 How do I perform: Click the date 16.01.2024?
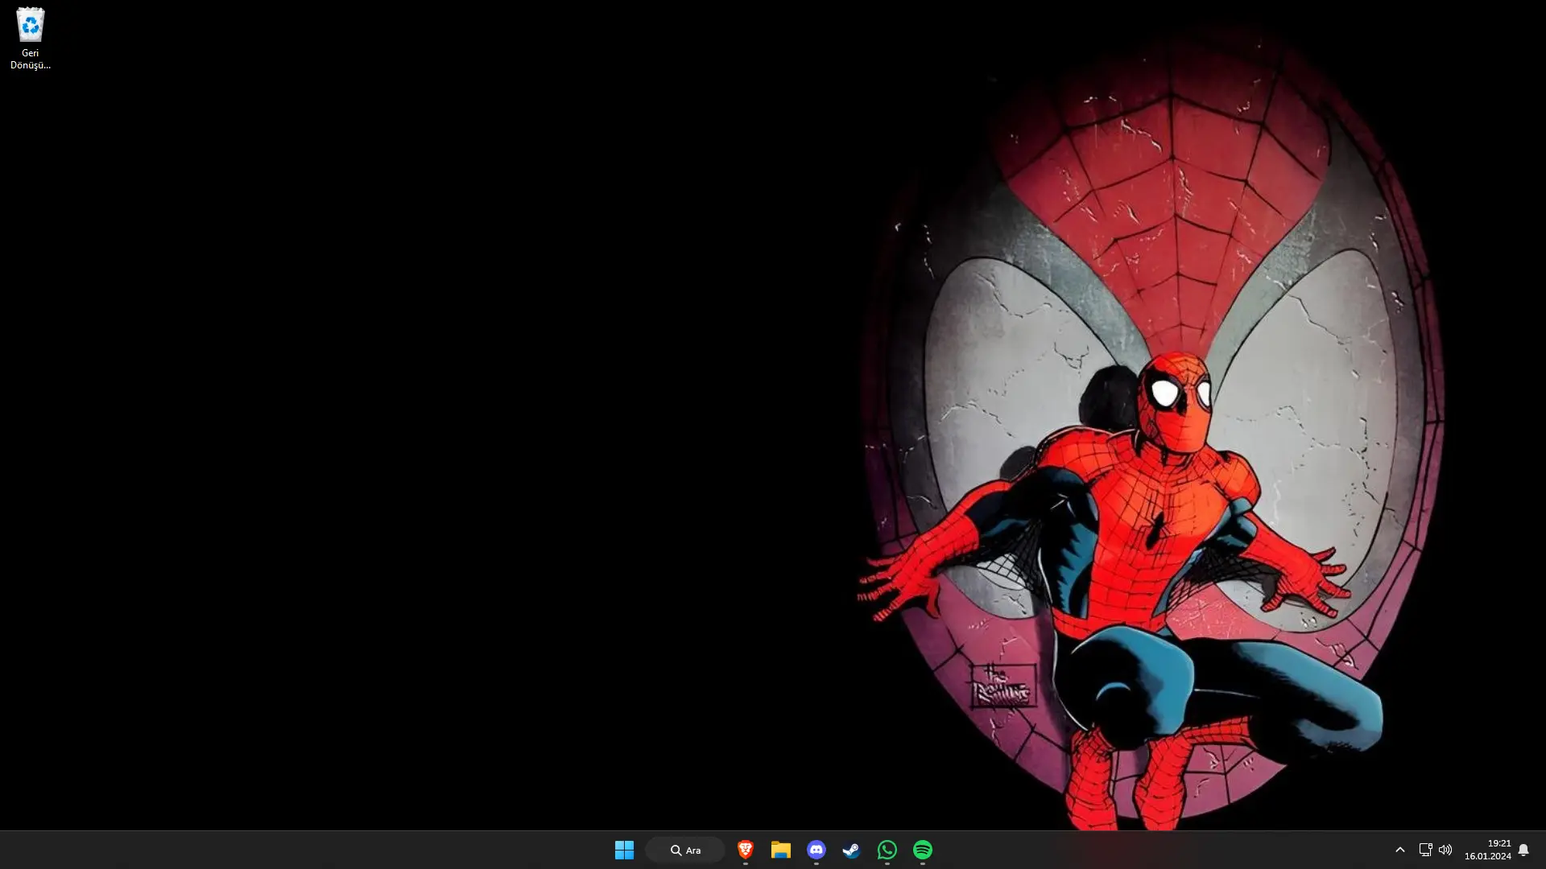click(1488, 856)
